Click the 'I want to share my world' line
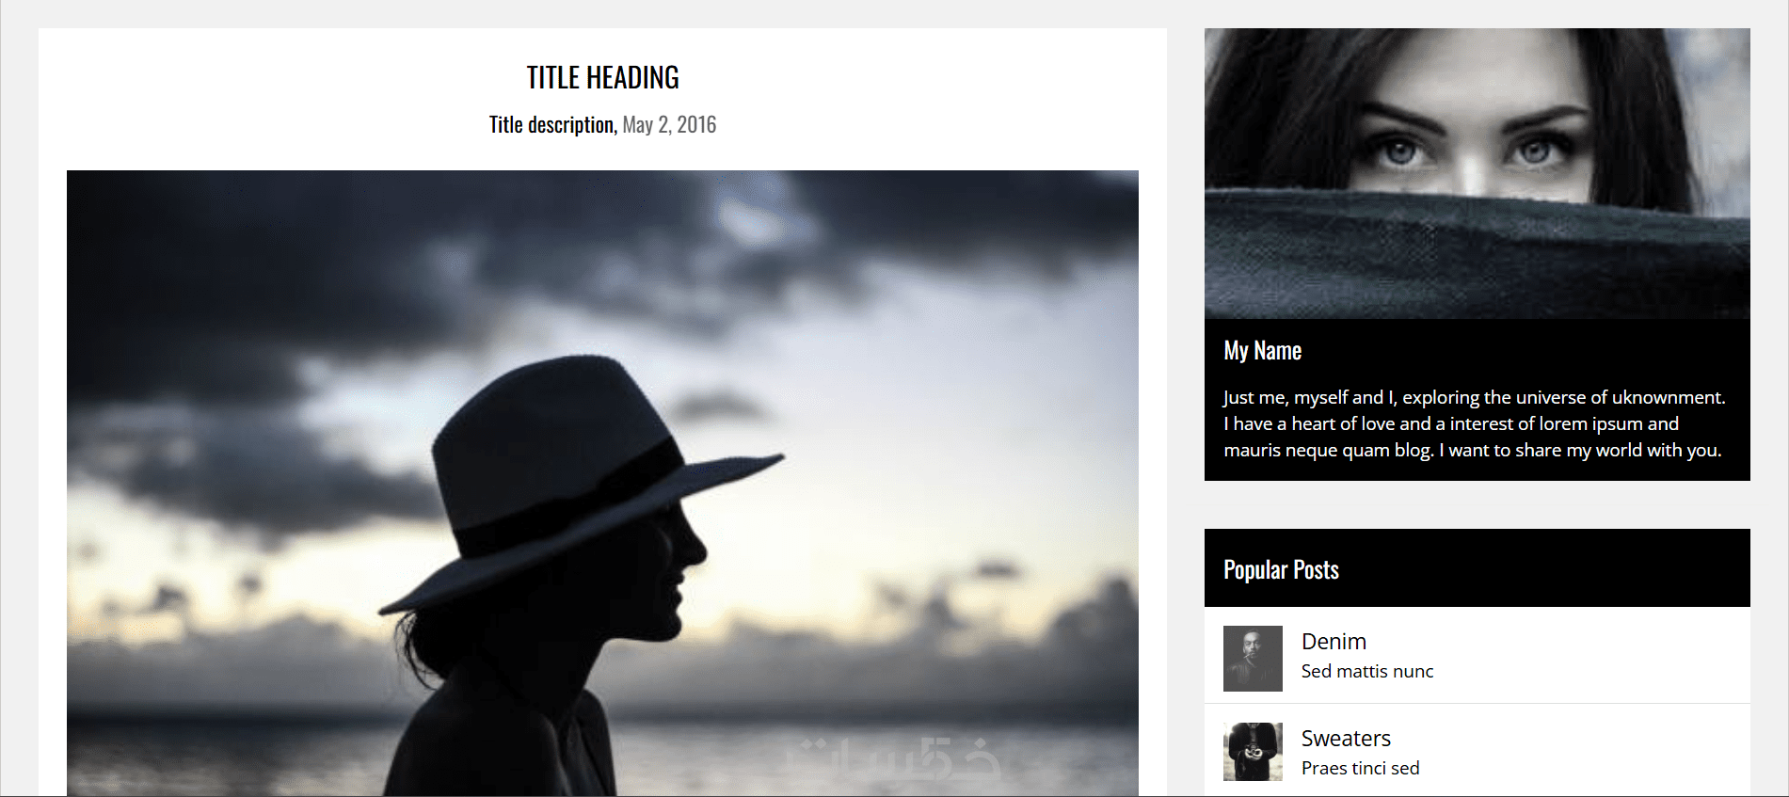This screenshot has height=797, width=1789. [1581, 450]
